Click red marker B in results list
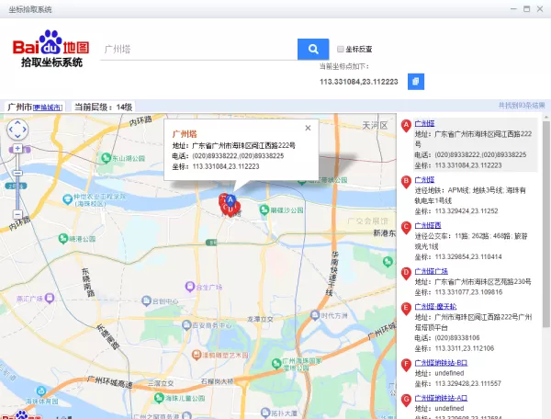This screenshot has height=419, width=551. click(406, 182)
